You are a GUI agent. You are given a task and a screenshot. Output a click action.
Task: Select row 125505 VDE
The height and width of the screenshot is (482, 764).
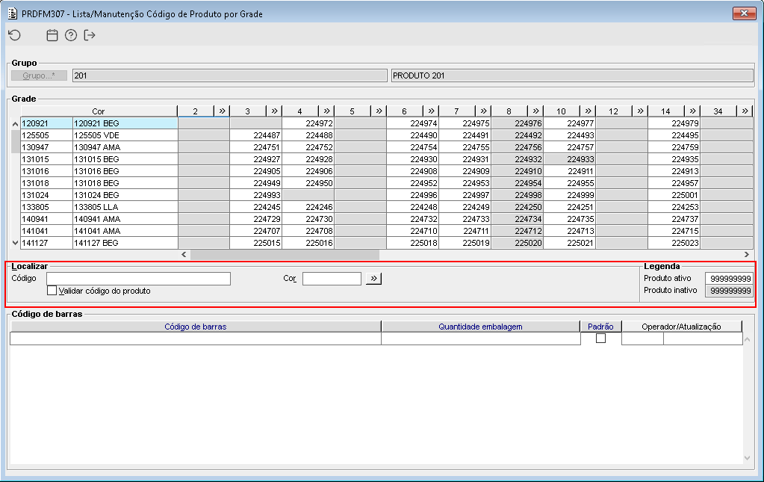(x=99, y=135)
